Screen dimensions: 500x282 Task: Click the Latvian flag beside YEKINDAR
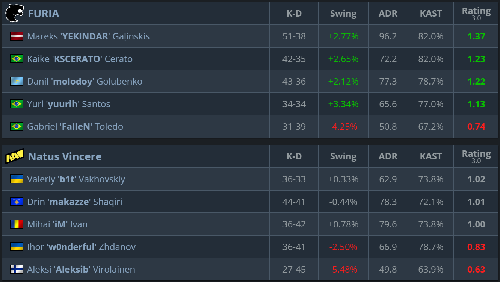(17, 36)
